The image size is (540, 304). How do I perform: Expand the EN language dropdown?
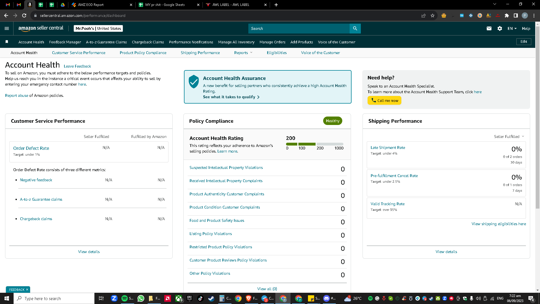tap(512, 28)
